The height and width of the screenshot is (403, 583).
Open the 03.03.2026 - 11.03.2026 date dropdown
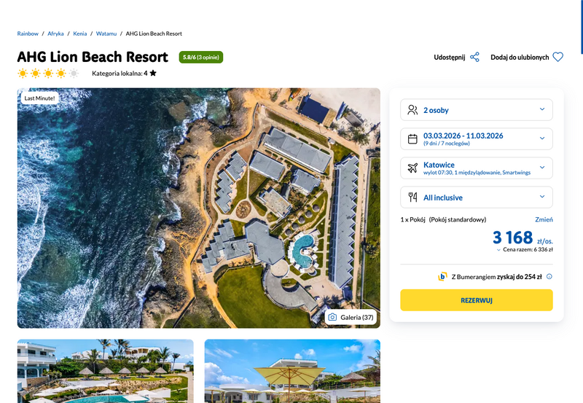pyautogui.click(x=477, y=139)
